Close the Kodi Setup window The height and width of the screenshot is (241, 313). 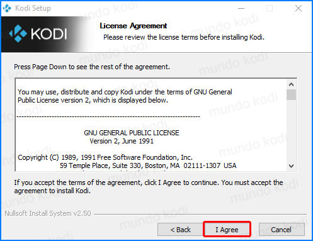[x=299, y=8]
